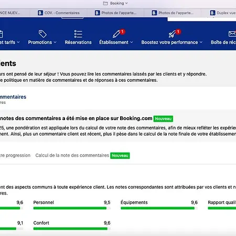The image size is (236, 236).
Task: Click the Équipements score progress bar
Action: click(159, 208)
